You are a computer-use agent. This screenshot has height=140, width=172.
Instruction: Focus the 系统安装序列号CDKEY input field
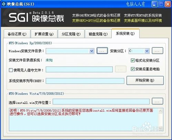tap(85, 81)
